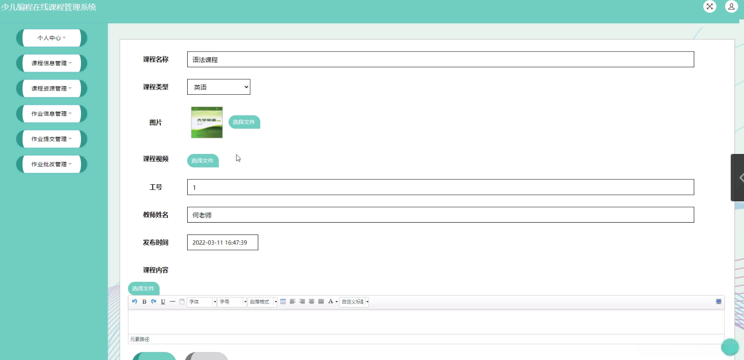Click the green course image thumbnail
This screenshot has width=744, height=360.
pos(207,122)
